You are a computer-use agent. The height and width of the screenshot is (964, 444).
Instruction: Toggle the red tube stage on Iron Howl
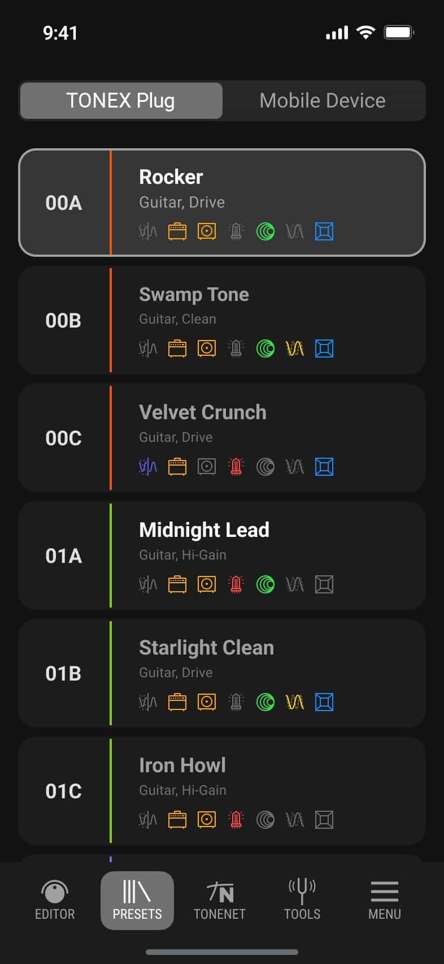236,819
